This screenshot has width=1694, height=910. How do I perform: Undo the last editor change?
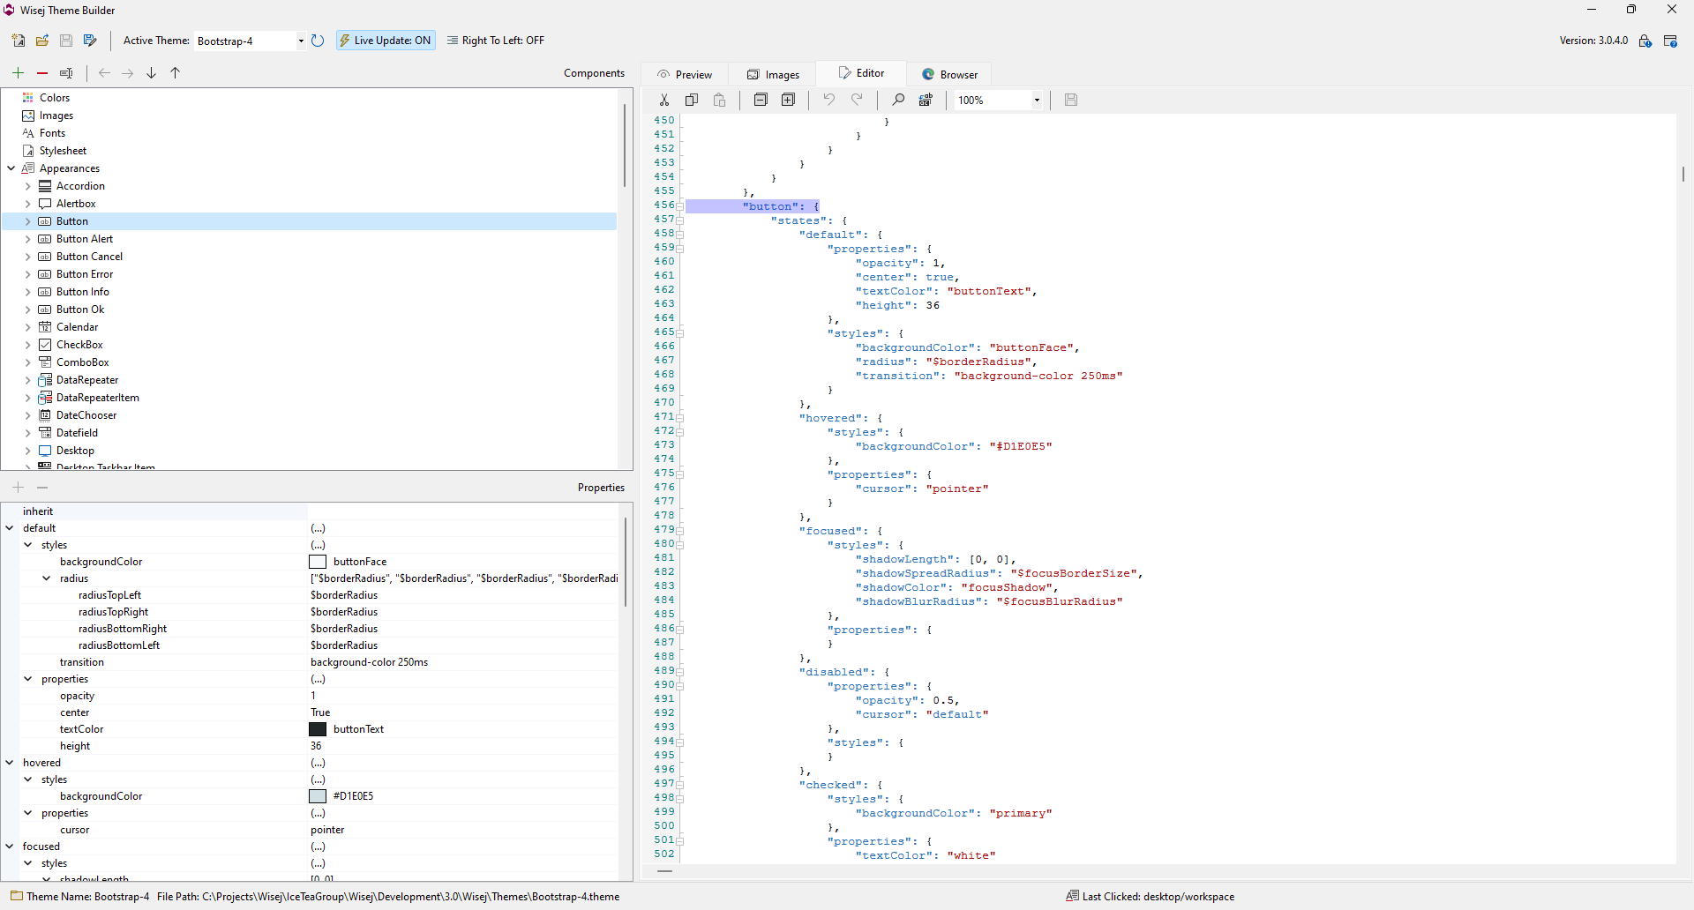click(828, 100)
